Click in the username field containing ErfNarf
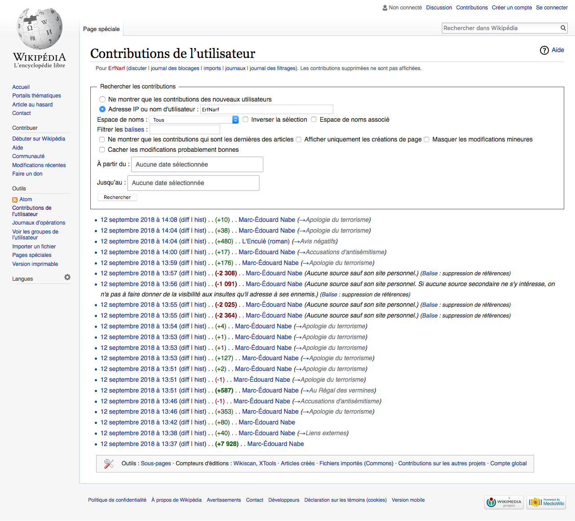 point(267,109)
